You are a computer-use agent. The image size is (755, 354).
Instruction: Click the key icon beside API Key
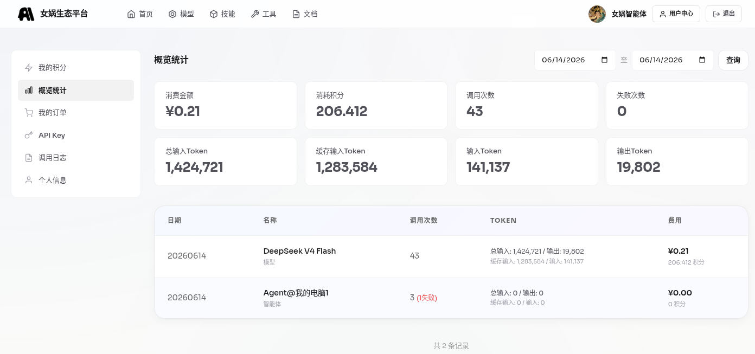click(29, 136)
